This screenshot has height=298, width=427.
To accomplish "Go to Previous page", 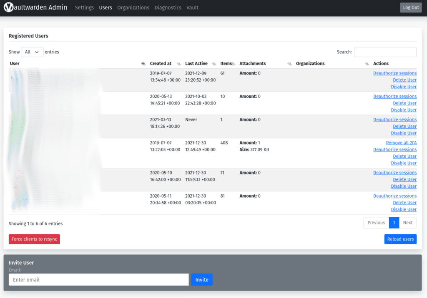I will [376, 223].
